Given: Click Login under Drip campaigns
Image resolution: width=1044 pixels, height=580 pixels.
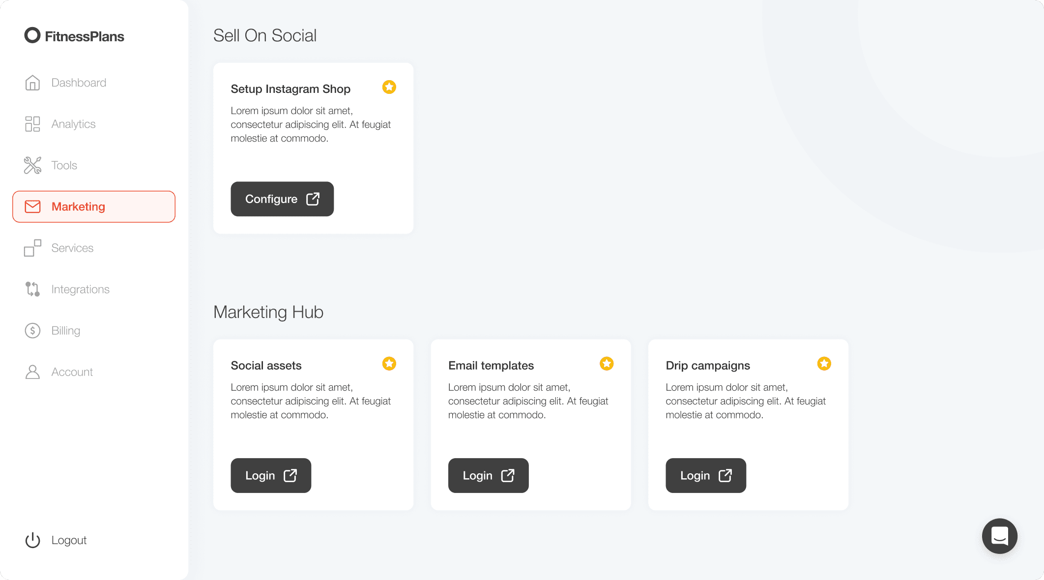Looking at the screenshot, I should tap(706, 476).
